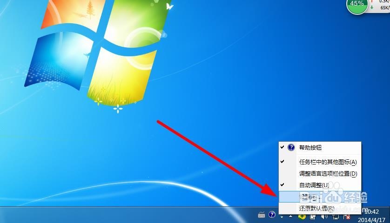
Task: Show hidden tray icons with up arrow
Action: 290,216
